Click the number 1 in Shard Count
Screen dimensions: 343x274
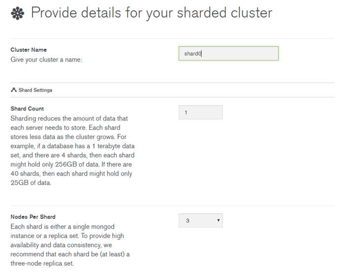coord(186,112)
